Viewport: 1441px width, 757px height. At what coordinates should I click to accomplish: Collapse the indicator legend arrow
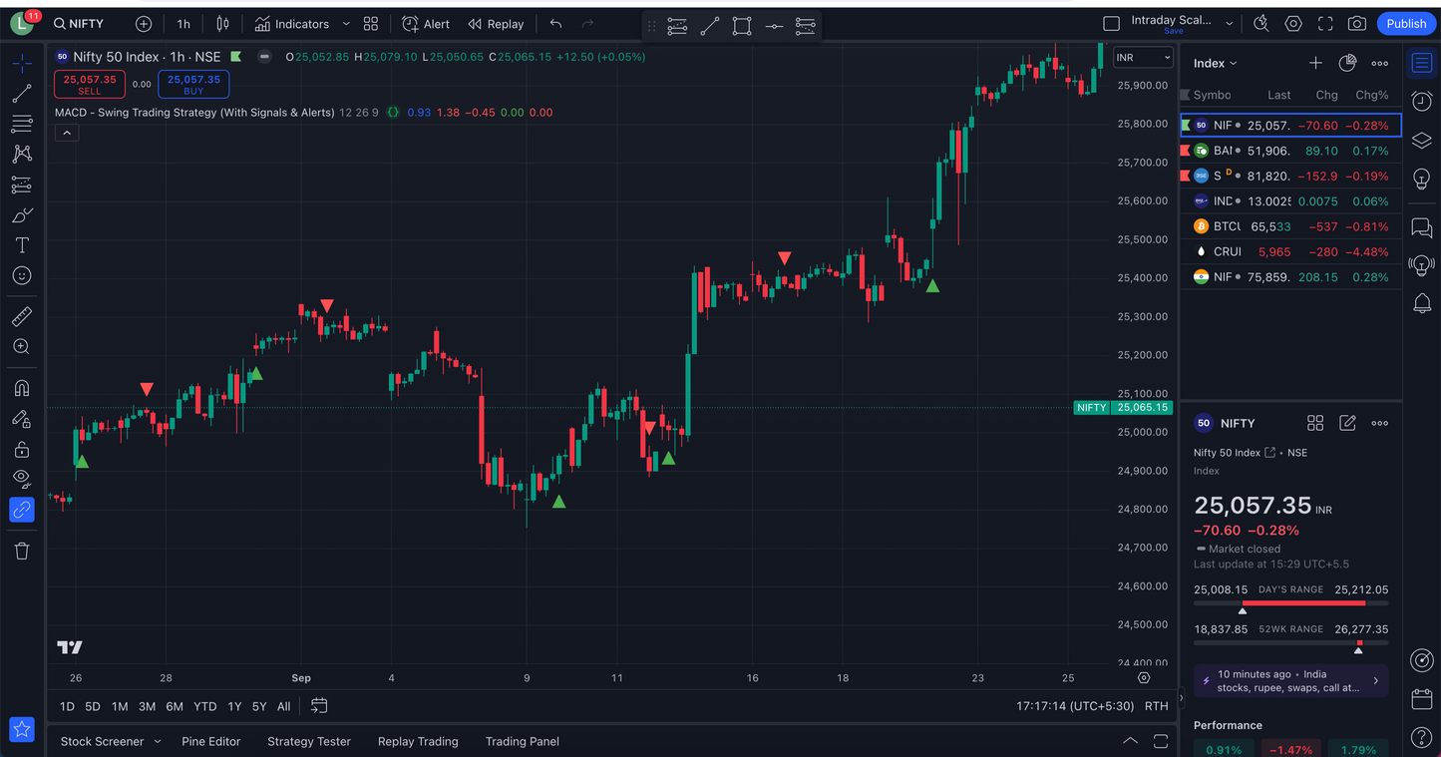tap(66, 133)
